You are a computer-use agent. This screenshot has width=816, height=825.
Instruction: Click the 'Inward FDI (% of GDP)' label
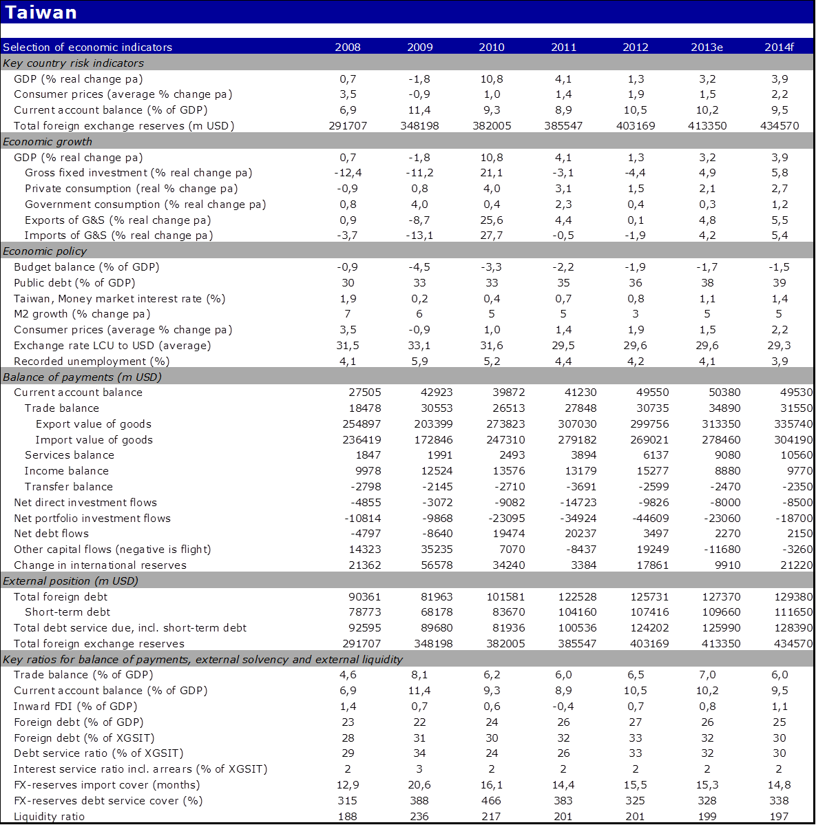click(x=75, y=706)
